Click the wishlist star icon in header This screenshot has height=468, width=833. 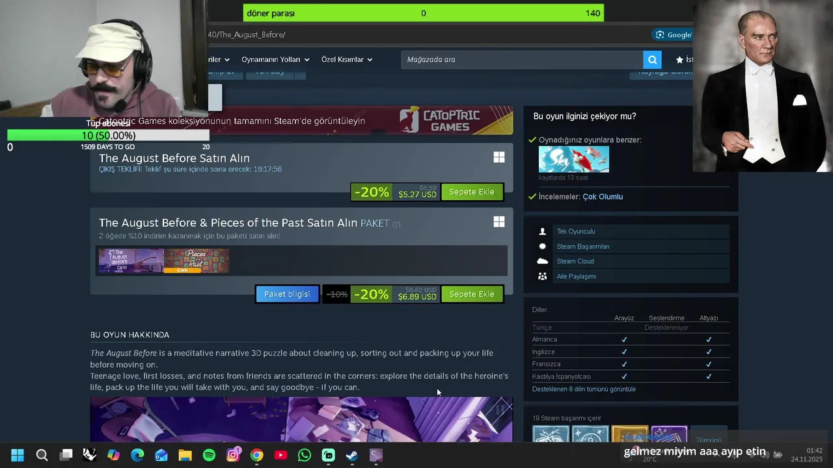(x=679, y=60)
